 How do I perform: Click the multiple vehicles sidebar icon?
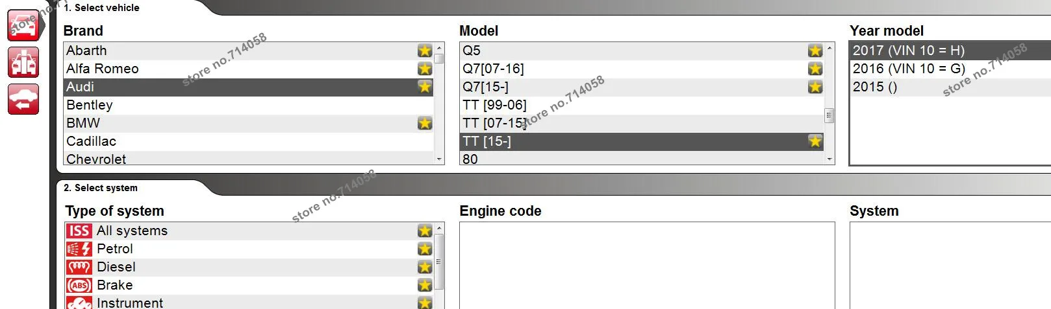tap(23, 62)
